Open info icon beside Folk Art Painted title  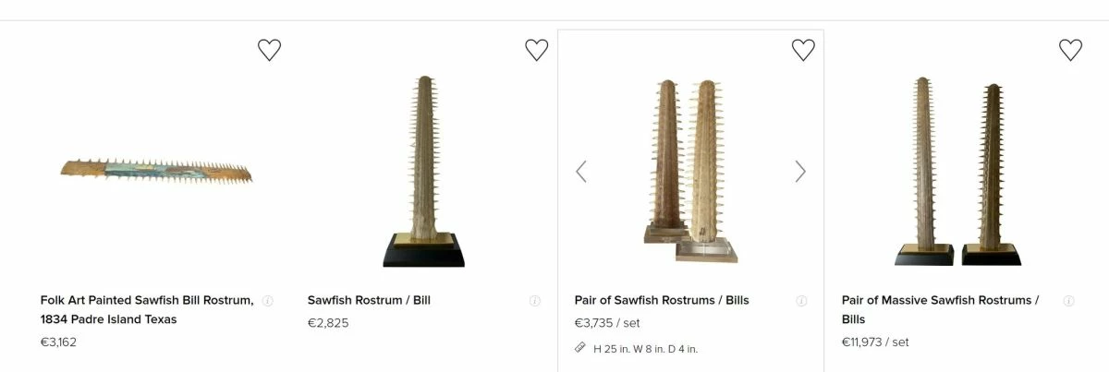268,301
